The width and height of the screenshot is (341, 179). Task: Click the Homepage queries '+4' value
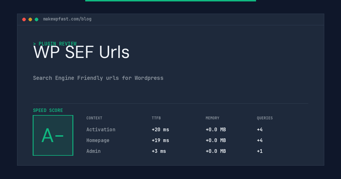click(x=260, y=140)
